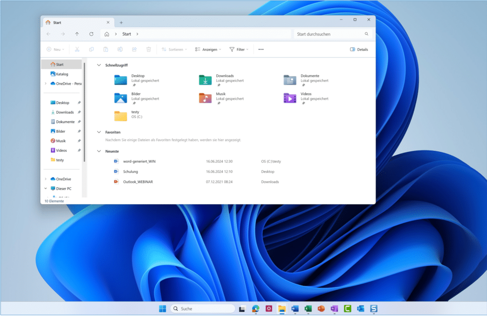The image size is (487, 319).
Task: Open the Filter dropdown
Action: tap(239, 50)
